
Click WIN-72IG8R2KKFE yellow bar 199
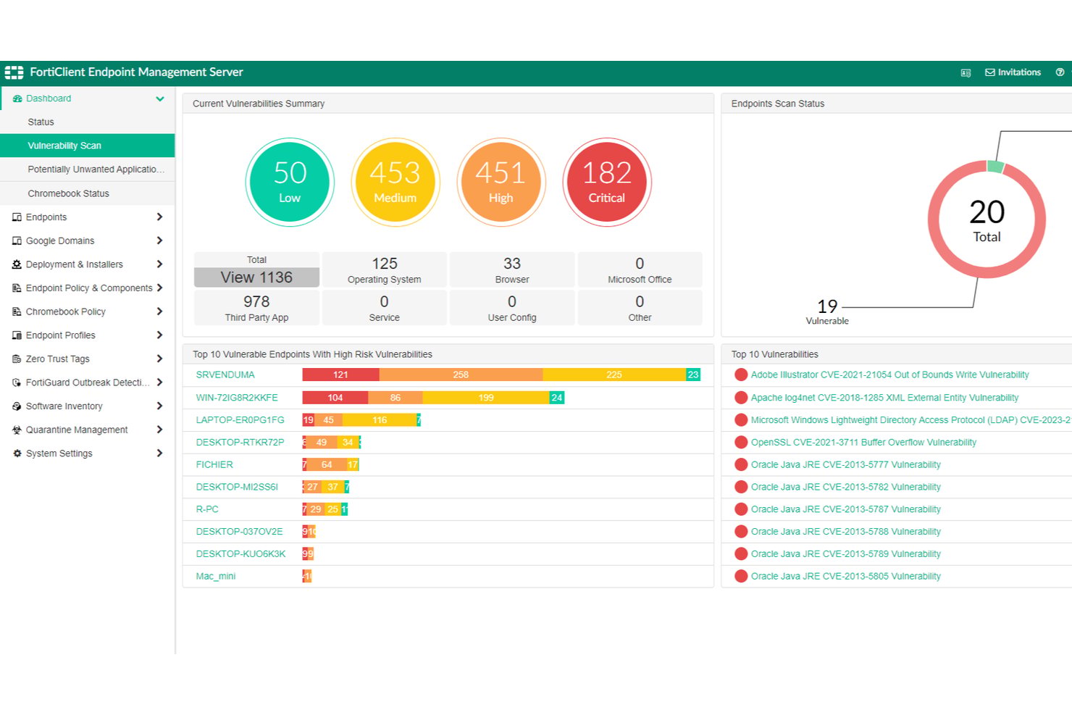pos(486,398)
